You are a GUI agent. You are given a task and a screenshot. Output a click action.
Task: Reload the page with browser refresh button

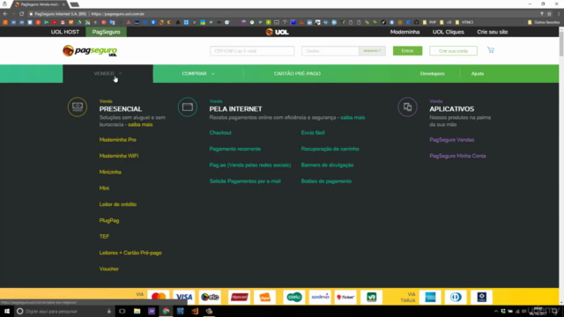[21, 14]
